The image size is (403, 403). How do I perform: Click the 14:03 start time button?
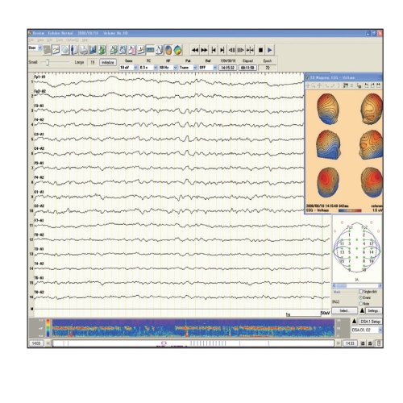36,343
